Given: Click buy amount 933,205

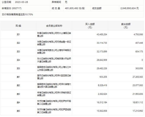Looking at the screenshot, I should point(103,77).
